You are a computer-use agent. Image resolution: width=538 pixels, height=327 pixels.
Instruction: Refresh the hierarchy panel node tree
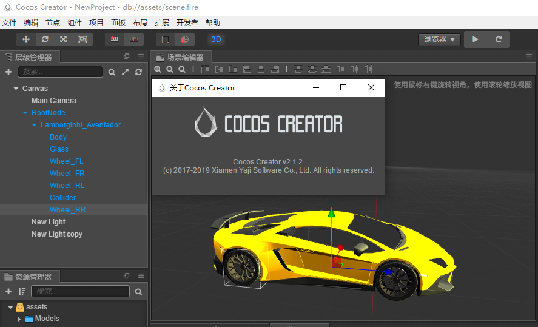138,72
